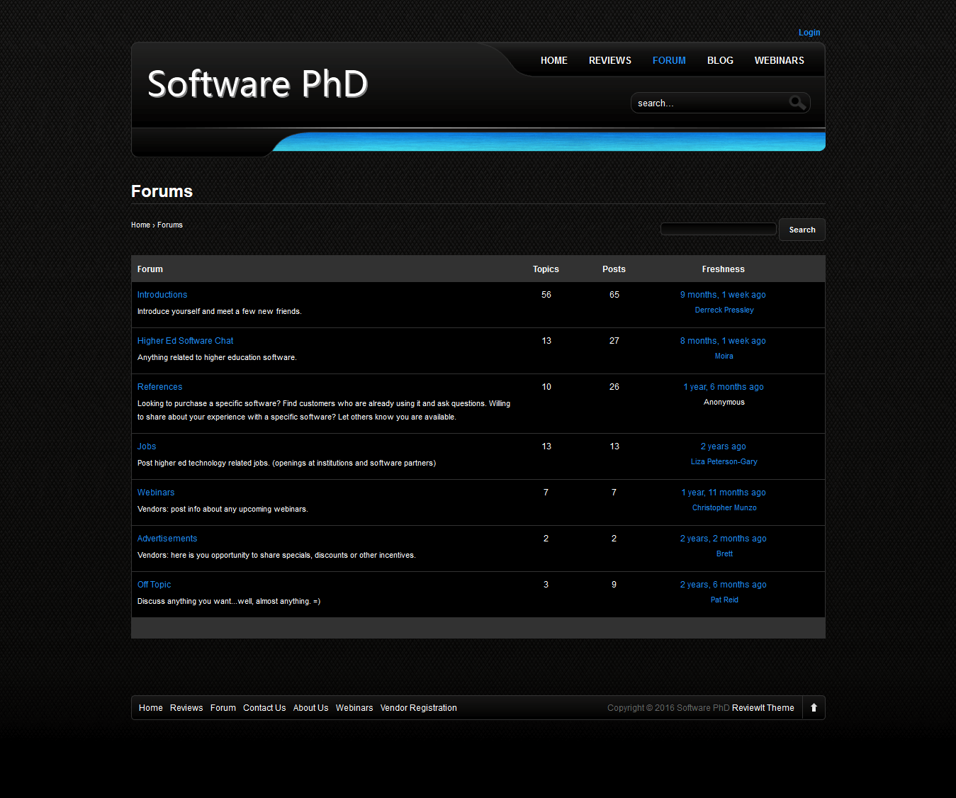This screenshot has width=956, height=798.
Task: Go to the Reviews menu item
Action: coord(609,60)
